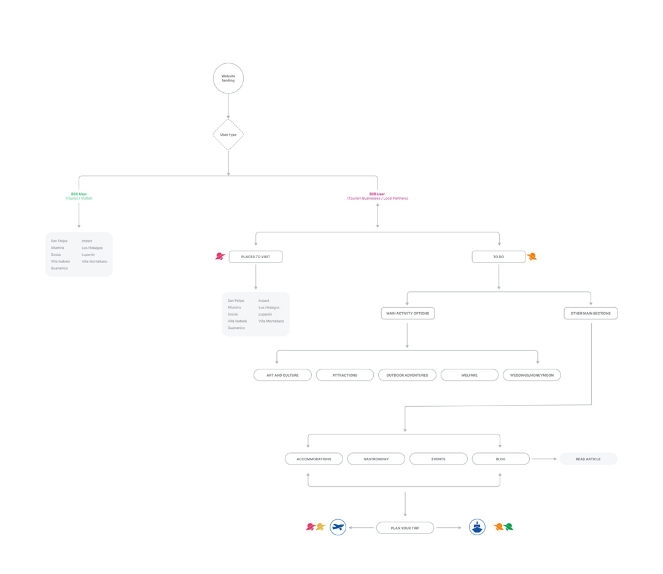Click Altamira in the list under Places to Visit
The height and width of the screenshot is (574, 663).
tap(235, 307)
